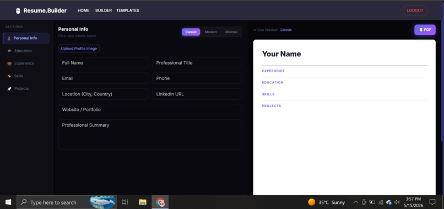Click the Meet Now camera tray icon
The height and width of the screenshot is (209, 444).
click(x=364, y=202)
